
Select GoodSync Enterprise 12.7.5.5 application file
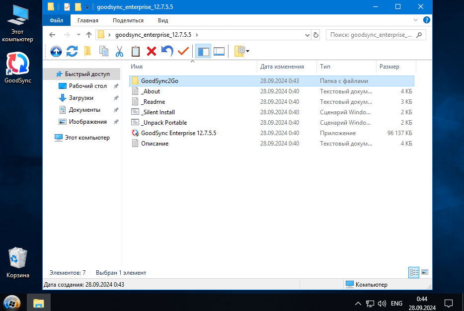tap(271, 133)
